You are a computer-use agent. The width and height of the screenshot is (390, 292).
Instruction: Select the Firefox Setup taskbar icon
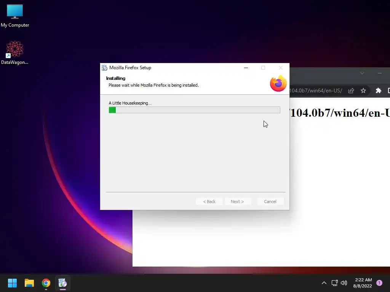click(63, 283)
